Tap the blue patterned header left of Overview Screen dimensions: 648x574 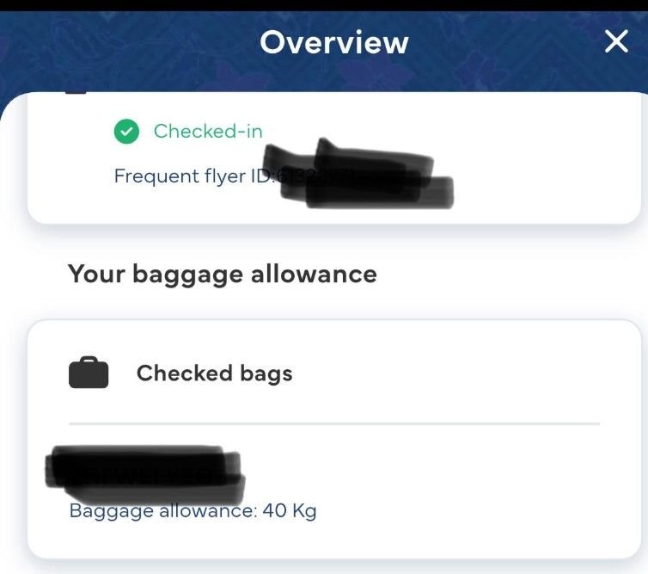tap(129, 47)
